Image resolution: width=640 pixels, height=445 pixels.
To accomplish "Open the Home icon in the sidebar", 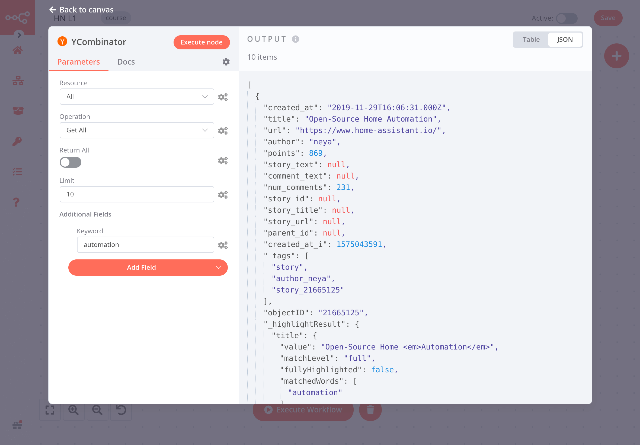I will pos(17,50).
